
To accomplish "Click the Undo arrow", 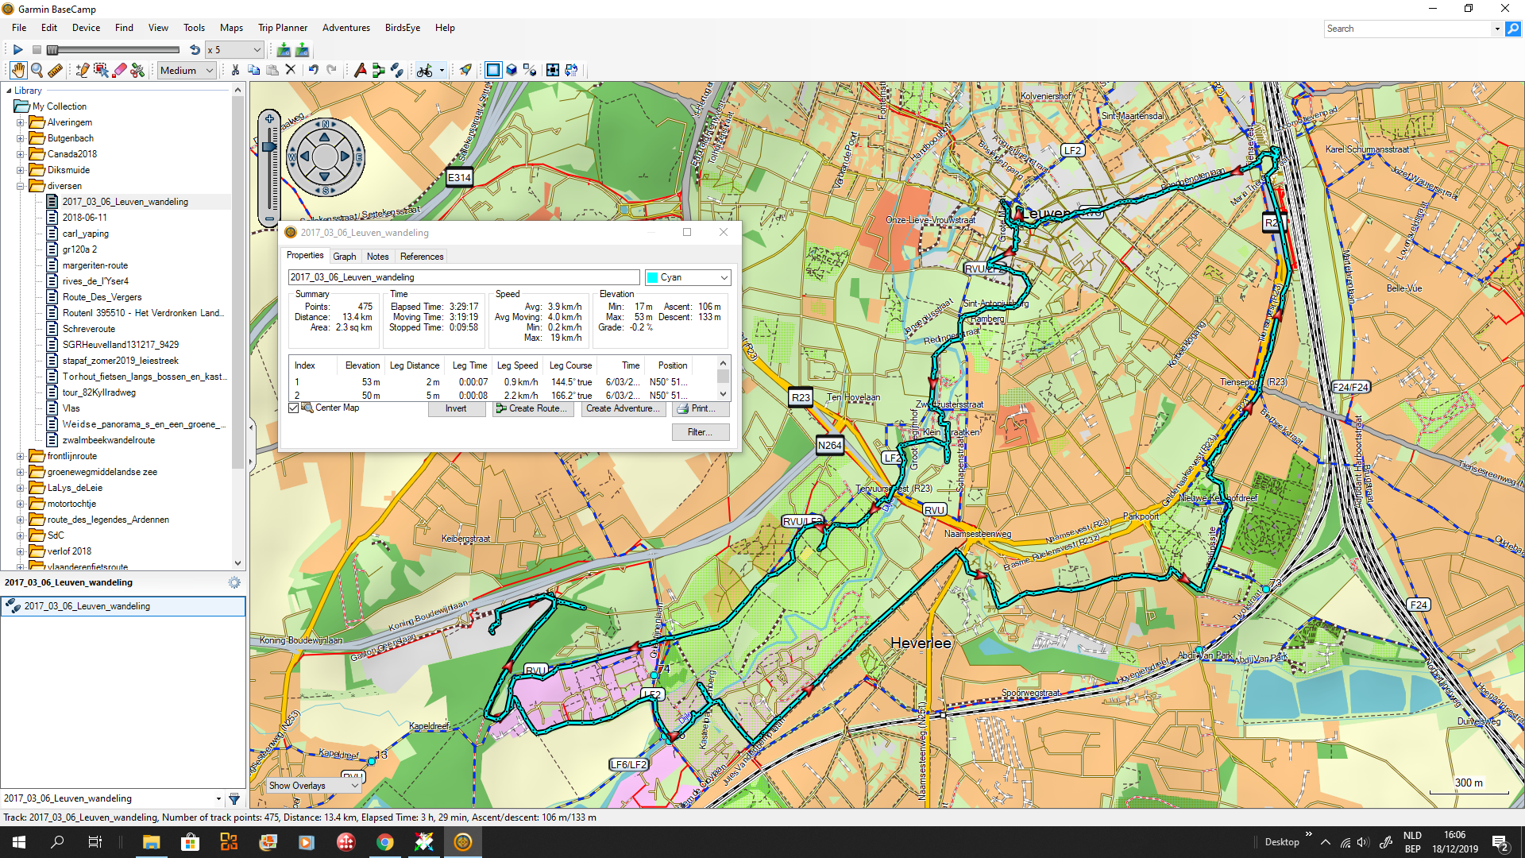I will tap(313, 70).
